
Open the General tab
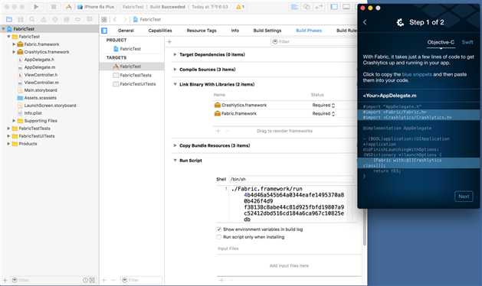click(126, 31)
